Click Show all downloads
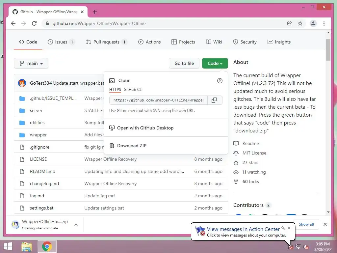The width and height of the screenshot is (337, 253). (x=306, y=224)
